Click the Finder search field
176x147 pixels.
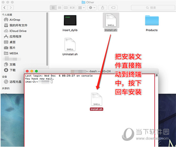pyautogui.click(x=153, y=8)
